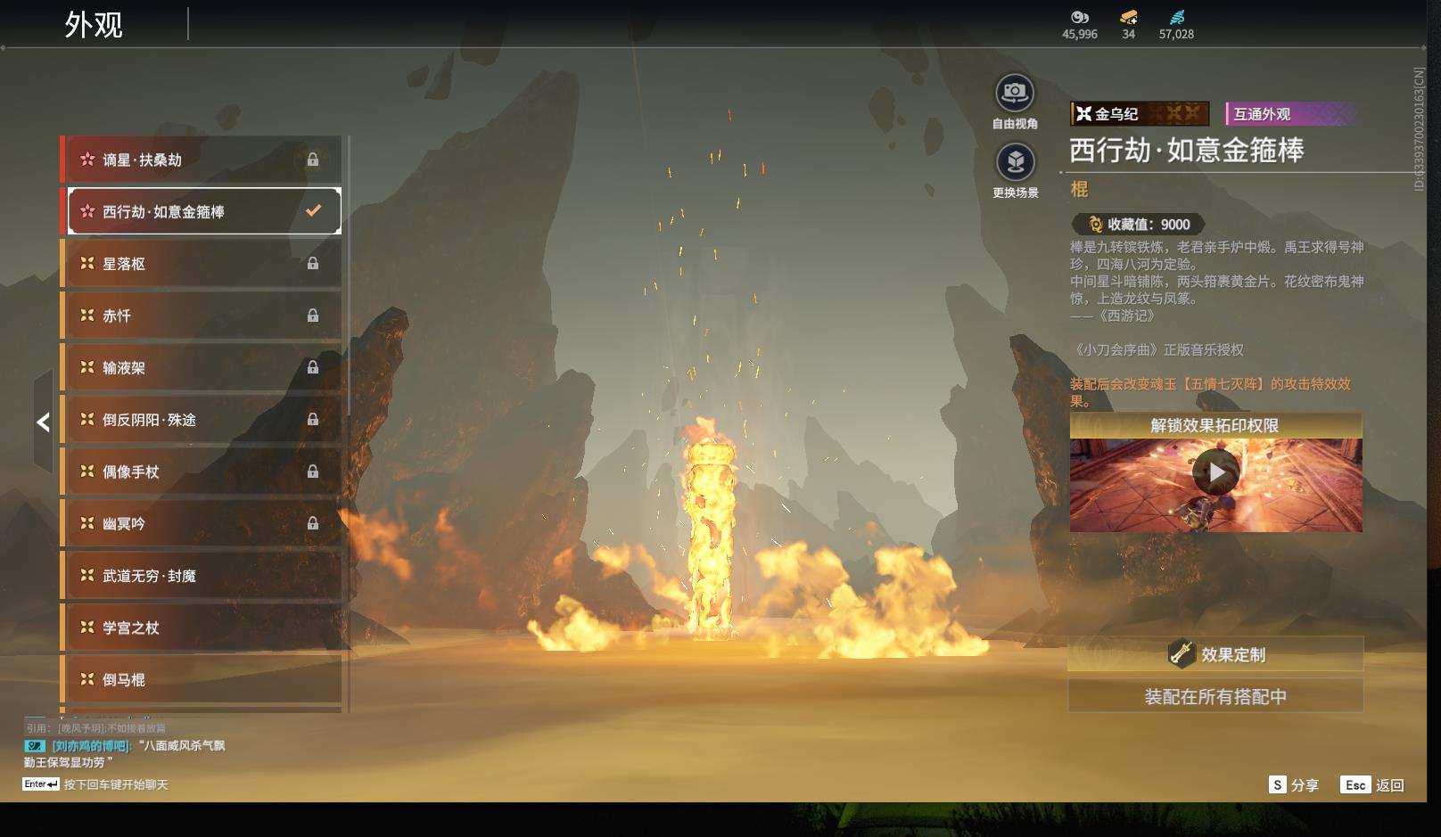Click the lock icon on 倒反阴阳·殊途

(x=313, y=420)
